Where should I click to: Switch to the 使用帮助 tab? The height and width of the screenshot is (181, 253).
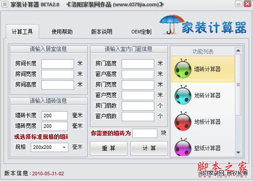62,32
